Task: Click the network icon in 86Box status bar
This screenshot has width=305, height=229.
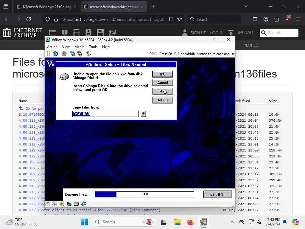Action: [69, 204]
